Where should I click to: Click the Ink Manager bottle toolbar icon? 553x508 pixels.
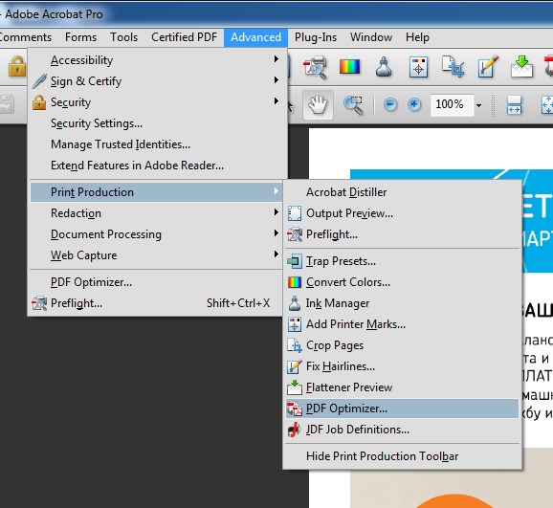click(x=384, y=67)
